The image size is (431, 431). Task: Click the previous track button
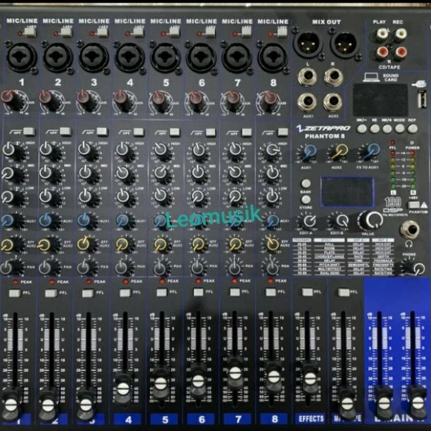pos(362,129)
